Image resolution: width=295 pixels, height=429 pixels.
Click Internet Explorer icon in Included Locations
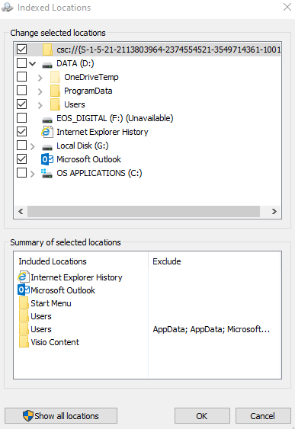24,277
